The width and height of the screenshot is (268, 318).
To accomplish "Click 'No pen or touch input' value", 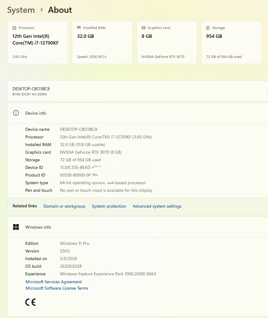I will click(106, 190).
